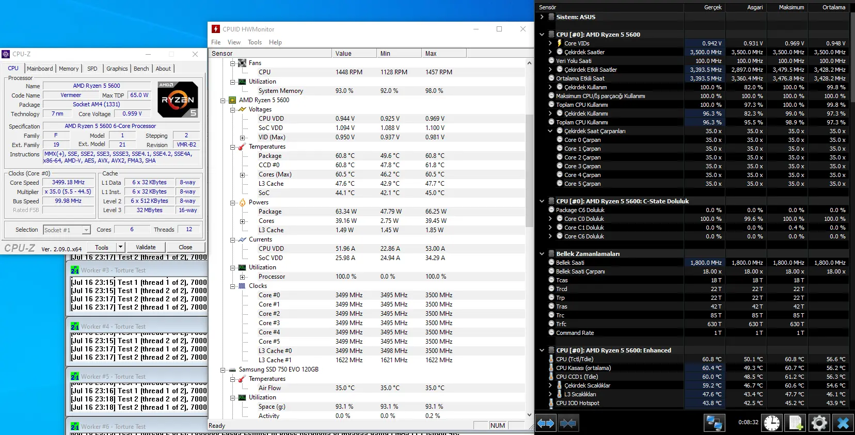This screenshot has width=855, height=435.
Task: Click the Prime95 Worker #3 window icon
Action: [75, 270]
